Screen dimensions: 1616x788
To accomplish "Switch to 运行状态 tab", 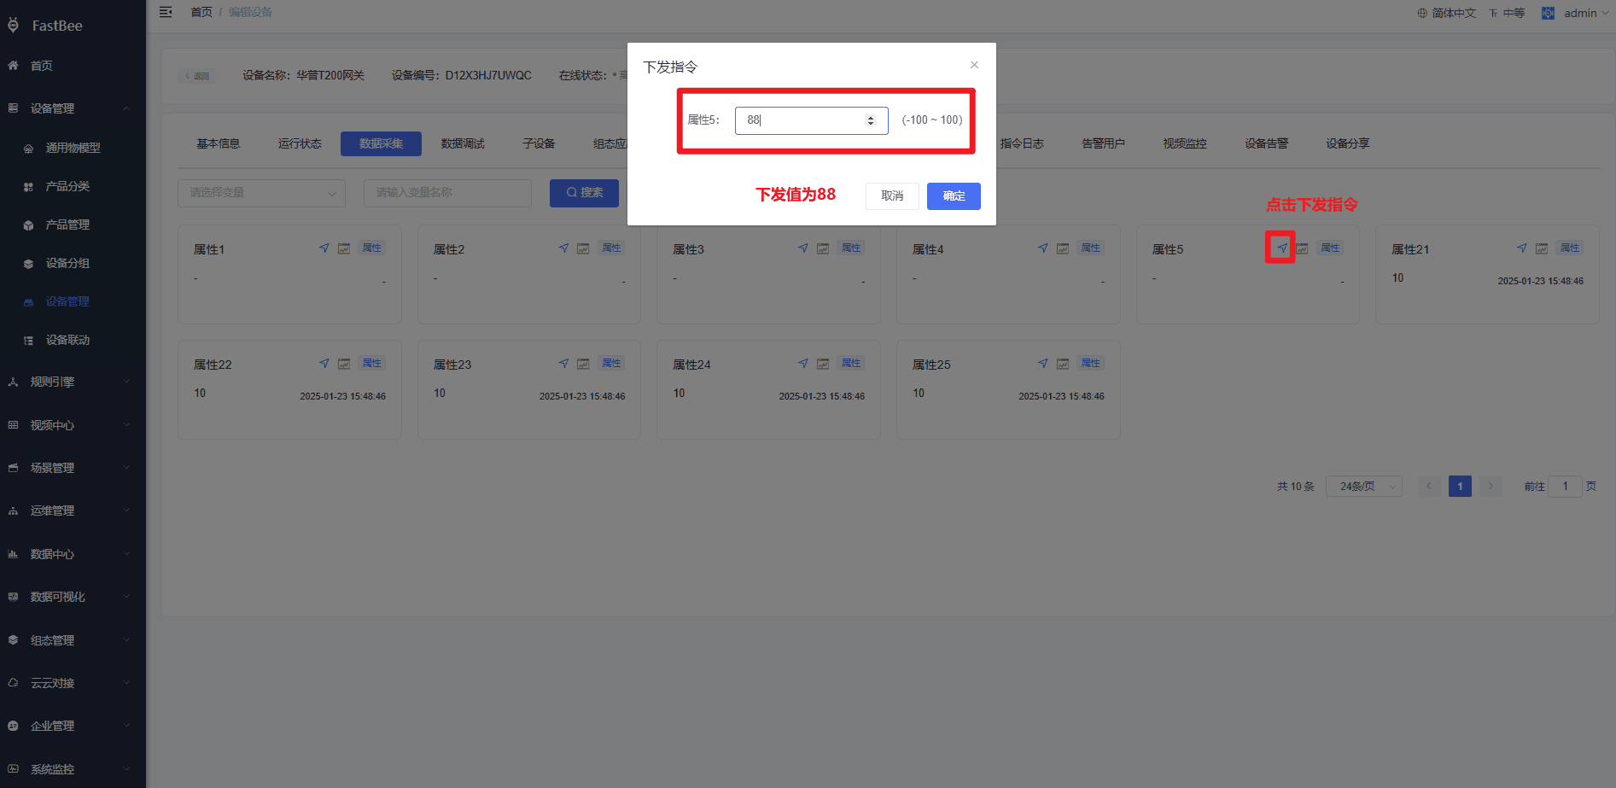I will coord(300,143).
